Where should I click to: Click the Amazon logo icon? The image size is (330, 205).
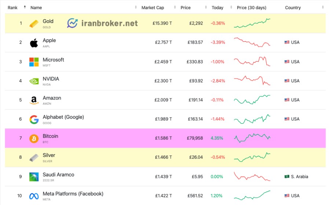click(34, 100)
